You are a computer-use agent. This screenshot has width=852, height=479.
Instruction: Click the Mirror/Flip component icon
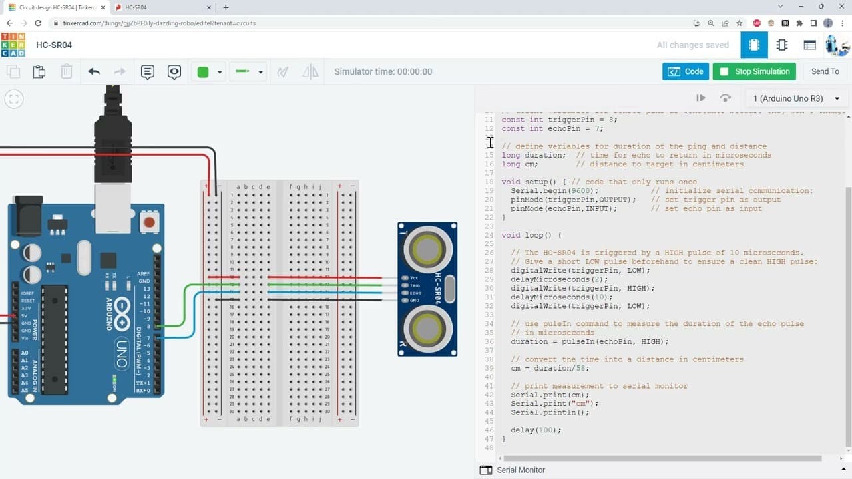(310, 71)
